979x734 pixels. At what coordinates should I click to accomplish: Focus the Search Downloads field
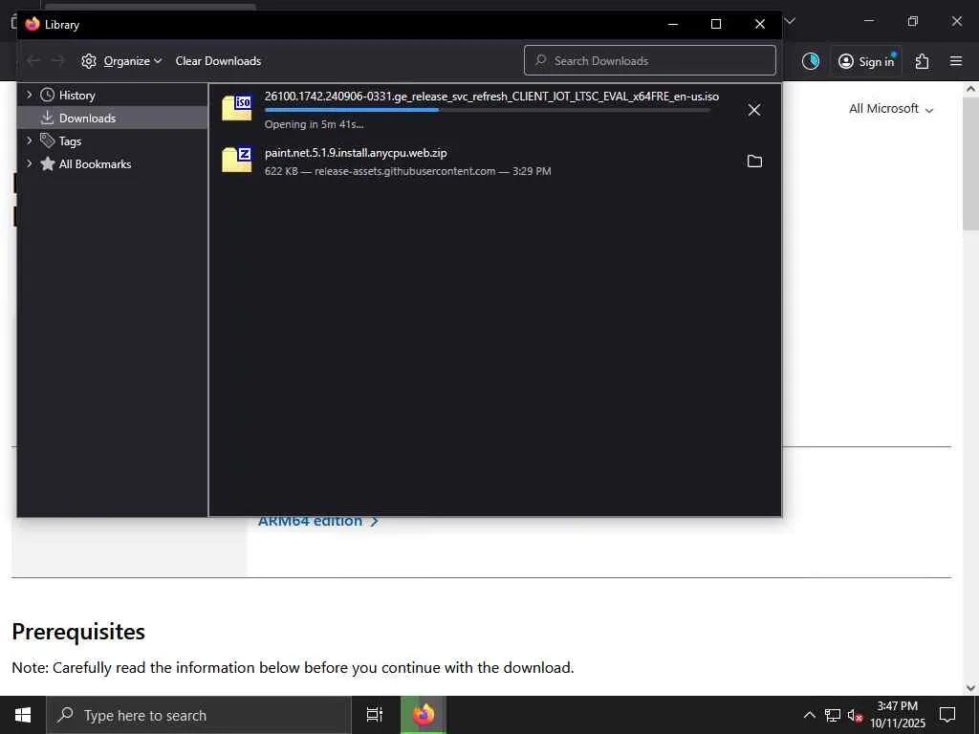[x=650, y=60]
